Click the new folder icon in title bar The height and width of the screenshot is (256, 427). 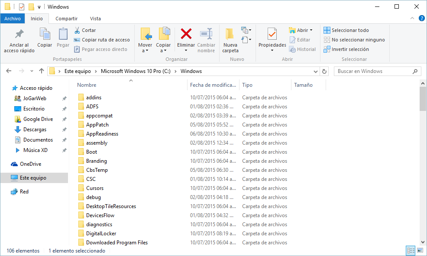click(x=32, y=7)
